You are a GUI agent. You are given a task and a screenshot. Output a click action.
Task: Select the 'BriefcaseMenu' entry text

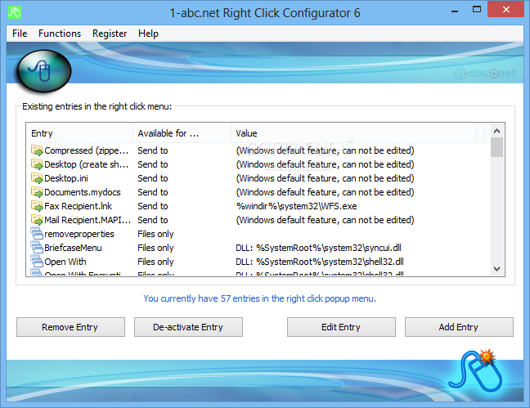(73, 248)
